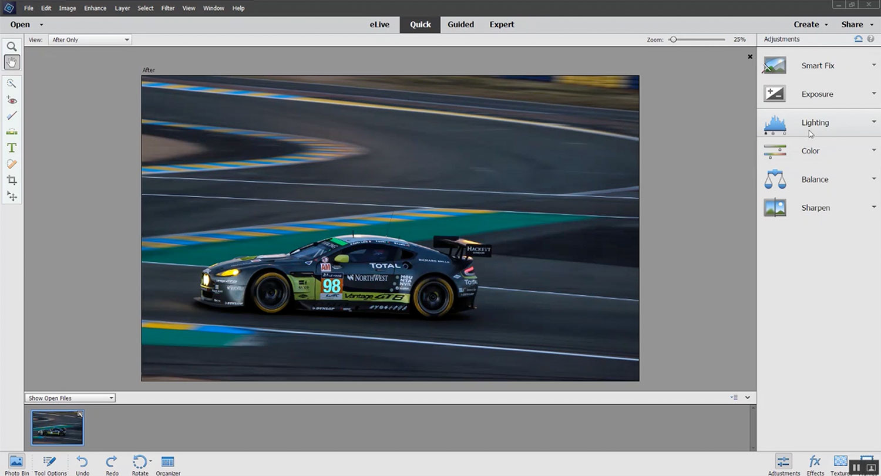
Task: Pick the Quick Selection tool
Action: tap(12, 84)
